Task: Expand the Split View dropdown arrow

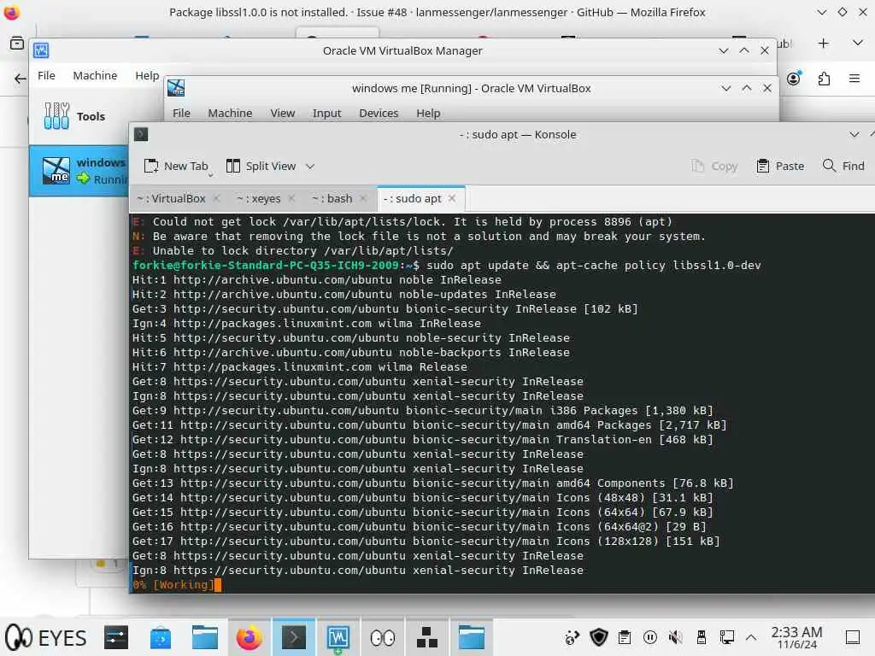Action: [x=310, y=167]
